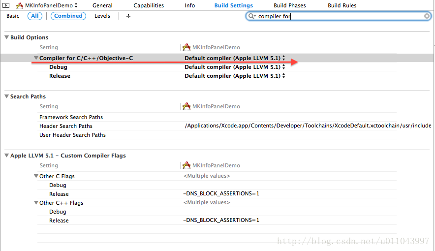Show Basic build settings only

click(x=13, y=16)
